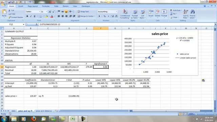
Task: Open the Number Format Accounting dropdown
Action: tap(117, 12)
